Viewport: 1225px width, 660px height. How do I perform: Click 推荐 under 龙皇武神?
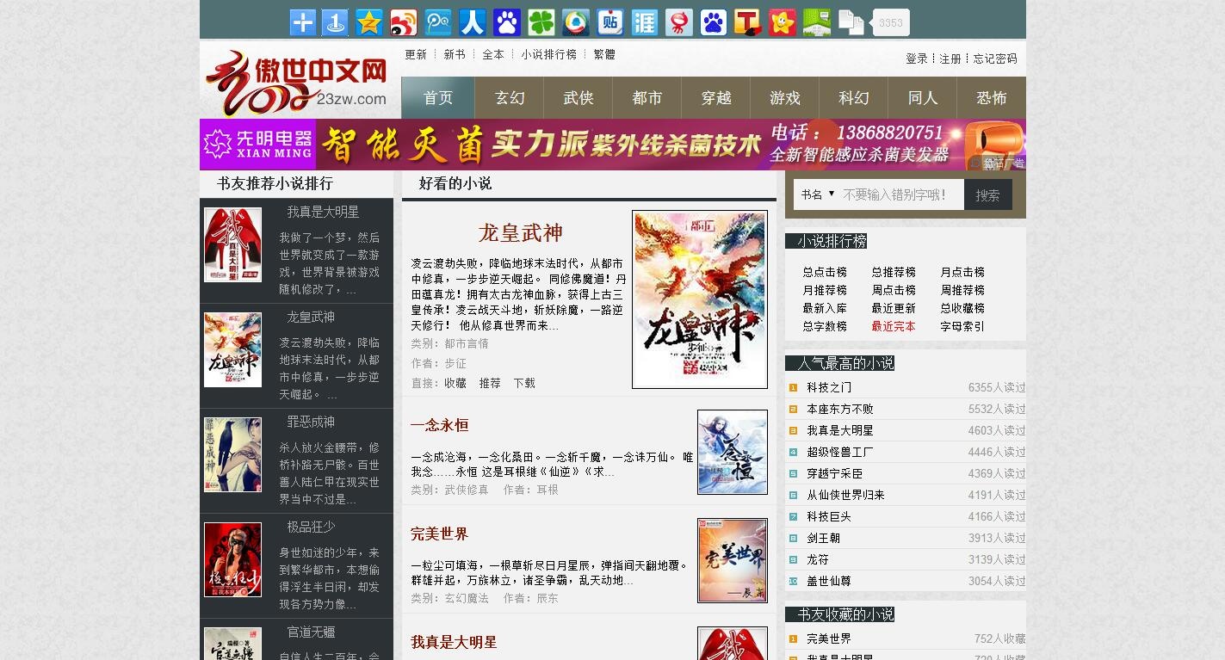pyautogui.click(x=490, y=383)
